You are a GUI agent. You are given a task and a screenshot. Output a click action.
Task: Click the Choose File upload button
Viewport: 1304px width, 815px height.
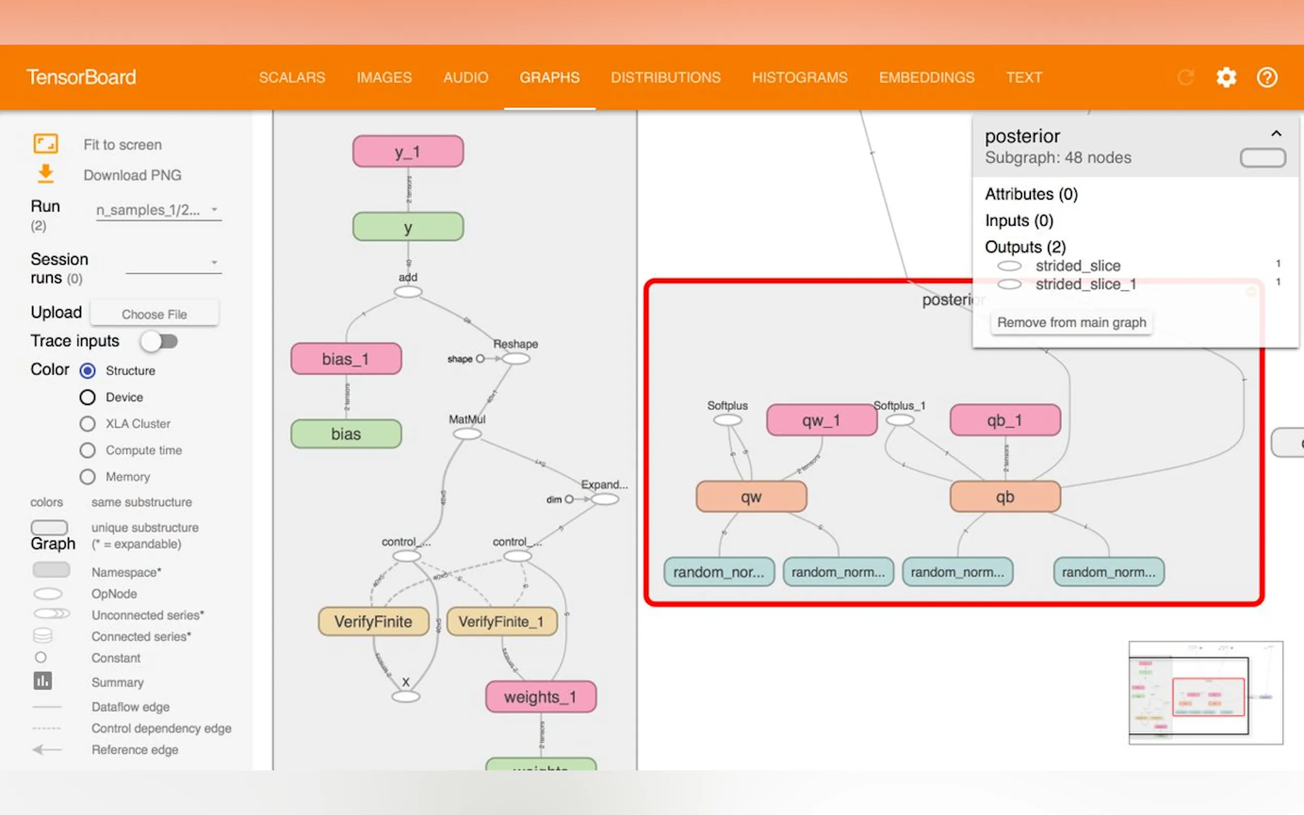154,314
